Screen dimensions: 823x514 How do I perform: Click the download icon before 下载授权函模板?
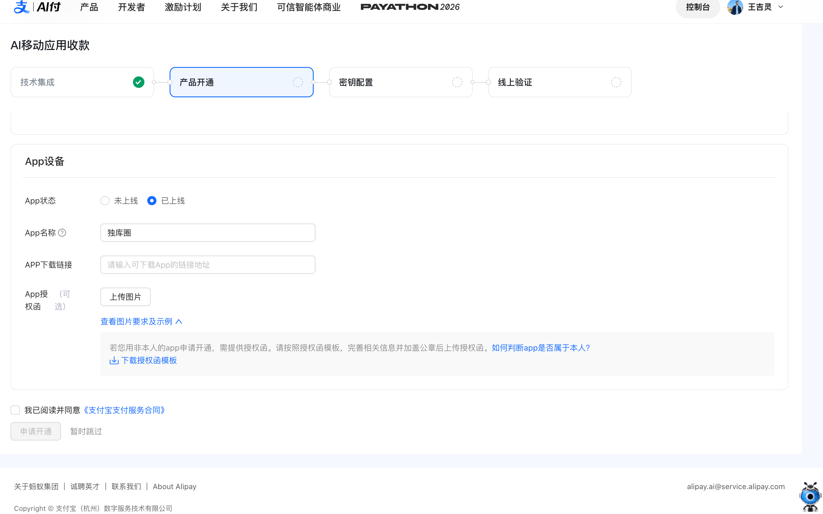coord(114,360)
